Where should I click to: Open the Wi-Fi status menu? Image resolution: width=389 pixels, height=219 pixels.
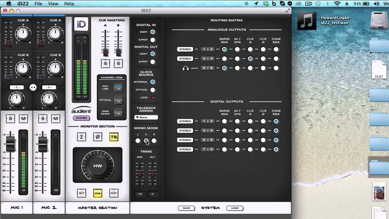tap(337, 4)
